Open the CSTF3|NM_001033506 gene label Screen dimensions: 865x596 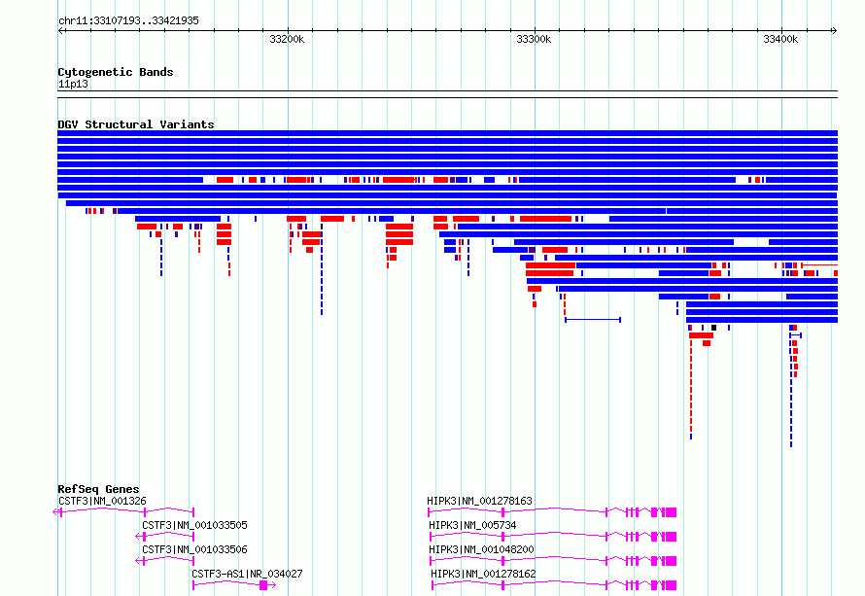pos(194,549)
